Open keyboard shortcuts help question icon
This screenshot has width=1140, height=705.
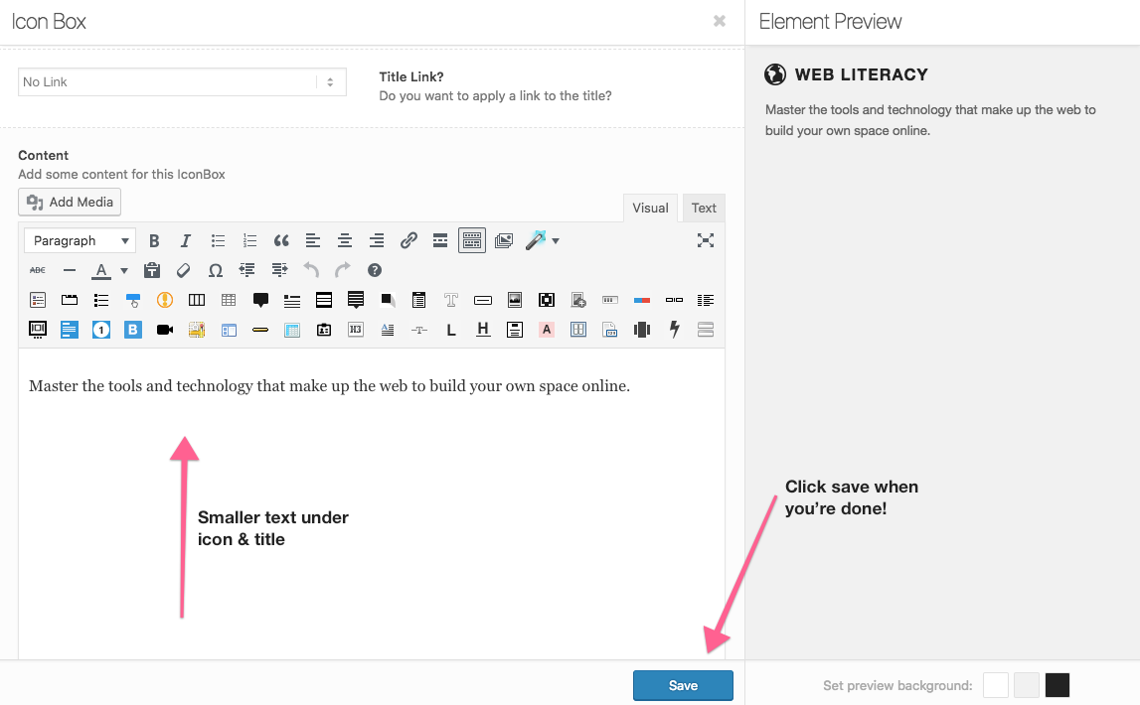click(x=375, y=271)
